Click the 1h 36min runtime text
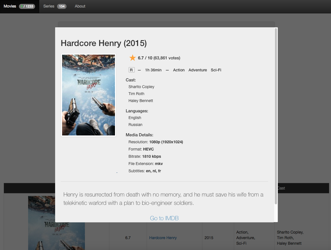Viewport: 331px width, 250px height. pyautogui.click(x=153, y=70)
